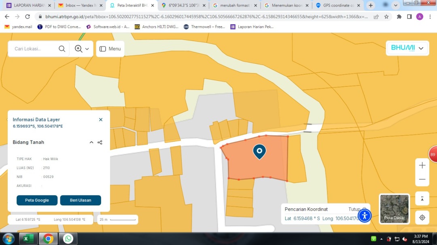Bookmark this page with the star icon
Screen dimensions: 437x245
click(x=386, y=17)
